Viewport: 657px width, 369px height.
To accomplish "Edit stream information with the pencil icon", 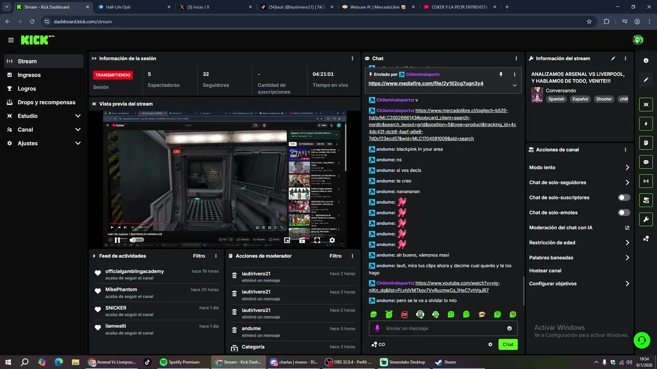I will pos(613,58).
